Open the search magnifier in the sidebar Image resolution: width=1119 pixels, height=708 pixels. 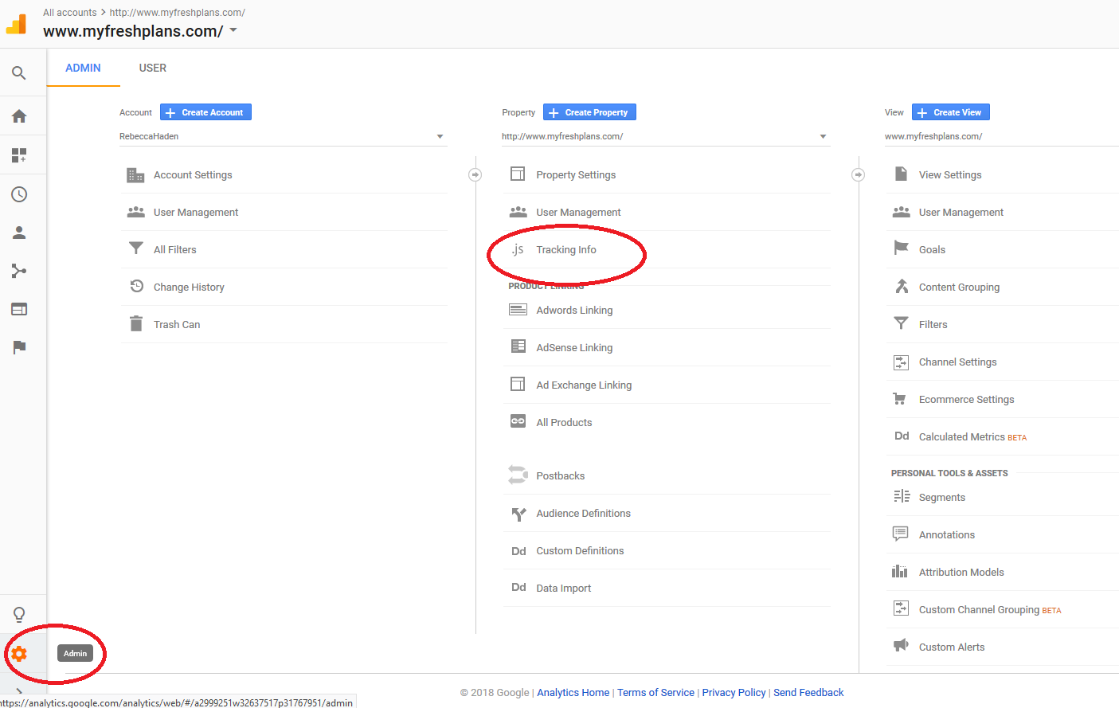click(x=19, y=73)
